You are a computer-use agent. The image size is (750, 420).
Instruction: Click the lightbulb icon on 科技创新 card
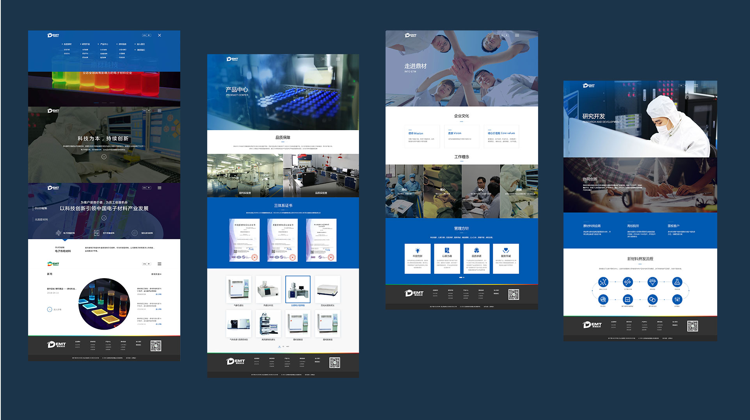(418, 251)
